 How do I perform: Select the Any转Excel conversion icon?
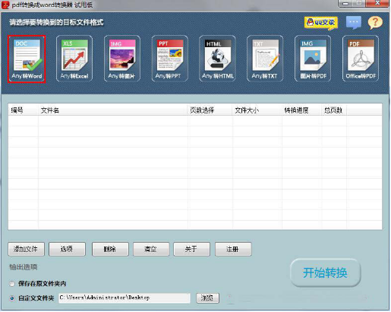tap(74, 59)
